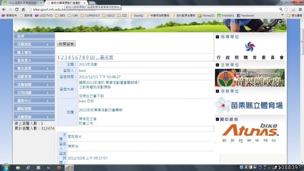Expand the 活動訊息 sidebar menu
This screenshot has width=304, height=171.
point(34,44)
